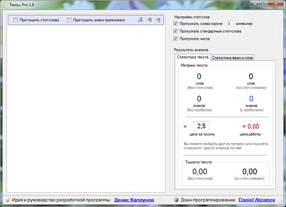Uncheck Пропускать числа checkbox
Screen dimensions: 286x207
(x=175, y=39)
